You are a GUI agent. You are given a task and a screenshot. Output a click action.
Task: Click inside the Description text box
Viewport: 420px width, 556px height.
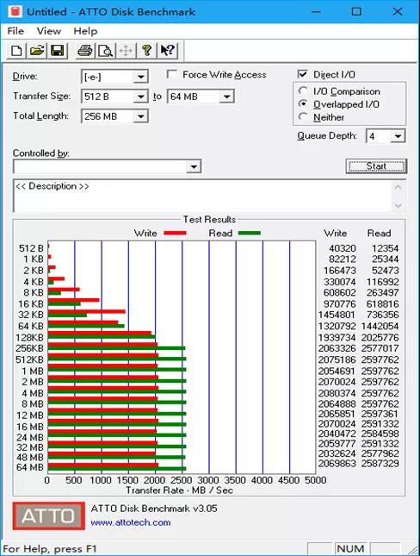click(203, 196)
